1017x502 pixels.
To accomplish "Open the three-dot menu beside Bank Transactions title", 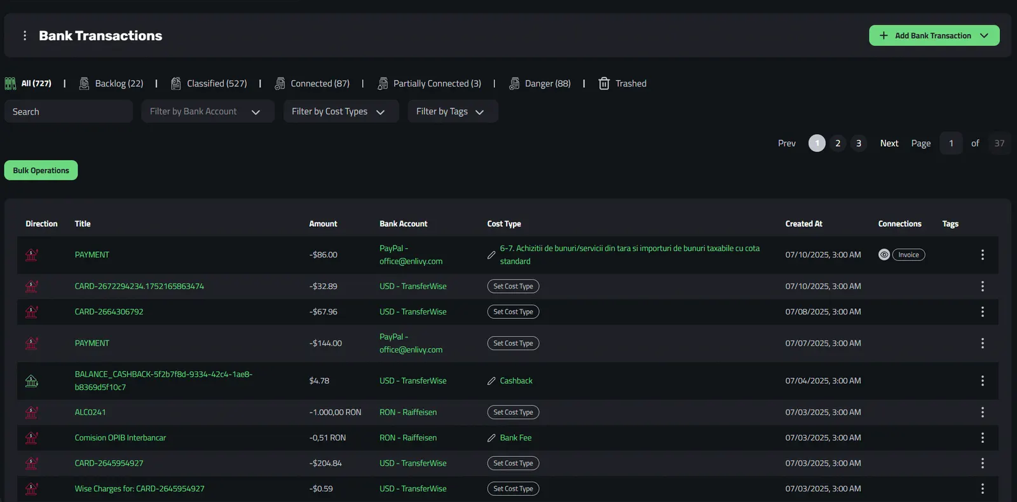I will click(x=25, y=36).
